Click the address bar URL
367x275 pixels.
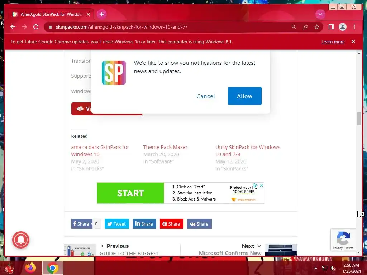pos(121,27)
